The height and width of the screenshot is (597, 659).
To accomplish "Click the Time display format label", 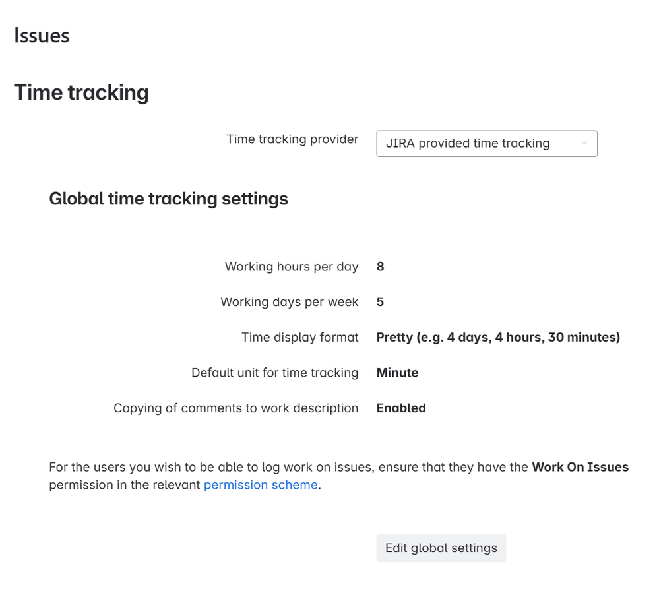I will click(300, 337).
